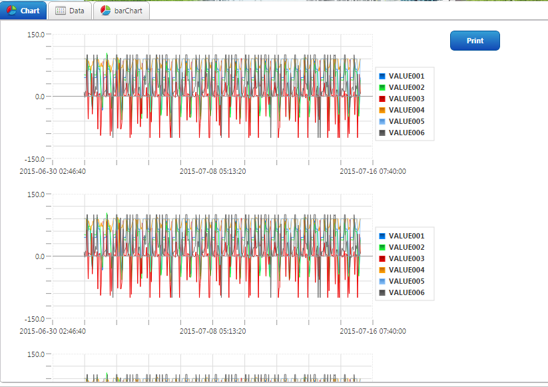Image resolution: width=548 pixels, height=387 pixels.
Task: Click VALUE001 blue swatch in first chart legend
Action: click(x=382, y=76)
